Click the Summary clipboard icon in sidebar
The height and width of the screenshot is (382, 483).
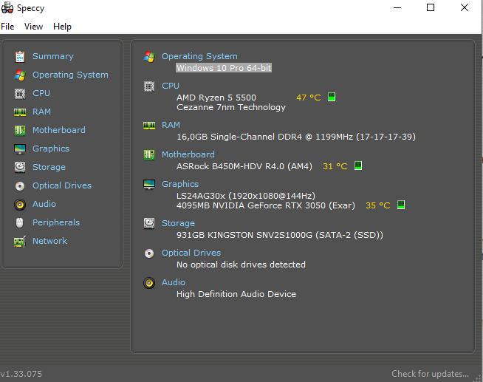pyautogui.click(x=20, y=57)
